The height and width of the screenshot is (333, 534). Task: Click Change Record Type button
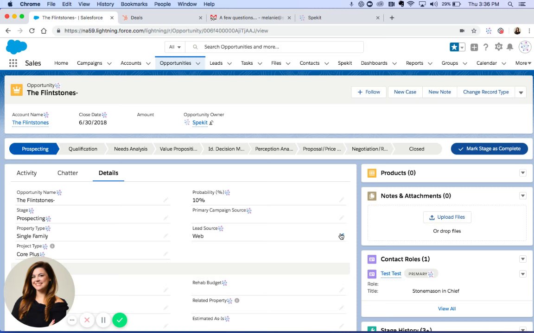tap(486, 92)
